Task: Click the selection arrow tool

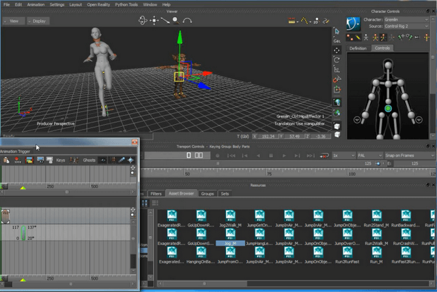Action: (338, 31)
